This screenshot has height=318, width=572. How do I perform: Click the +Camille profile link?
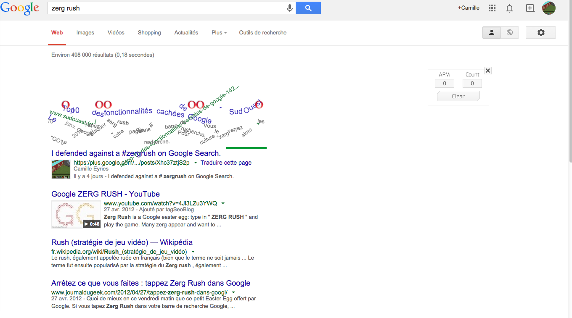pos(469,8)
